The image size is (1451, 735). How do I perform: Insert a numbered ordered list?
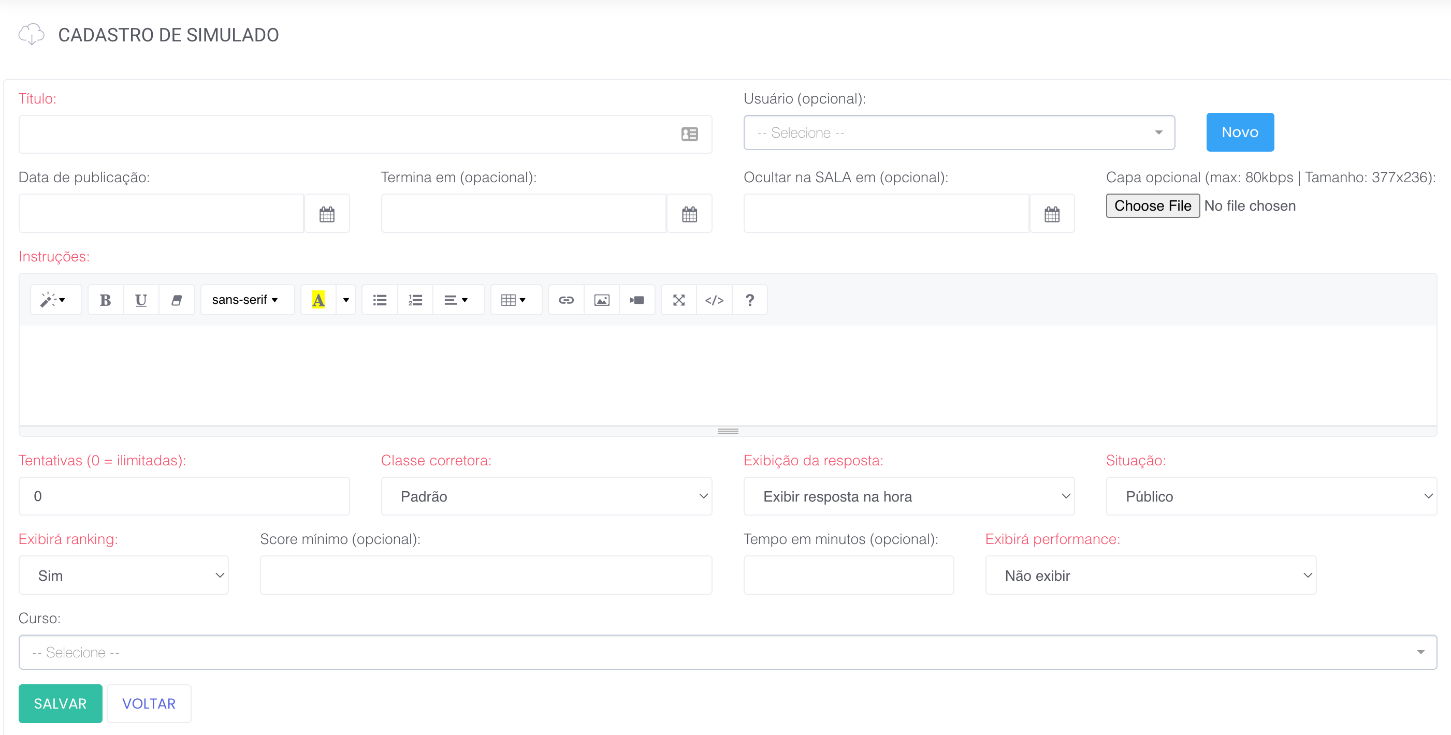pyautogui.click(x=415, y=300)
